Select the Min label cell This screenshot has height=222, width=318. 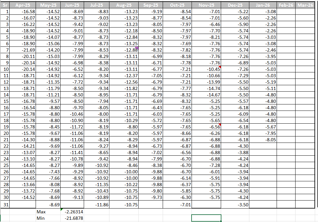click(x=48, y=218)
